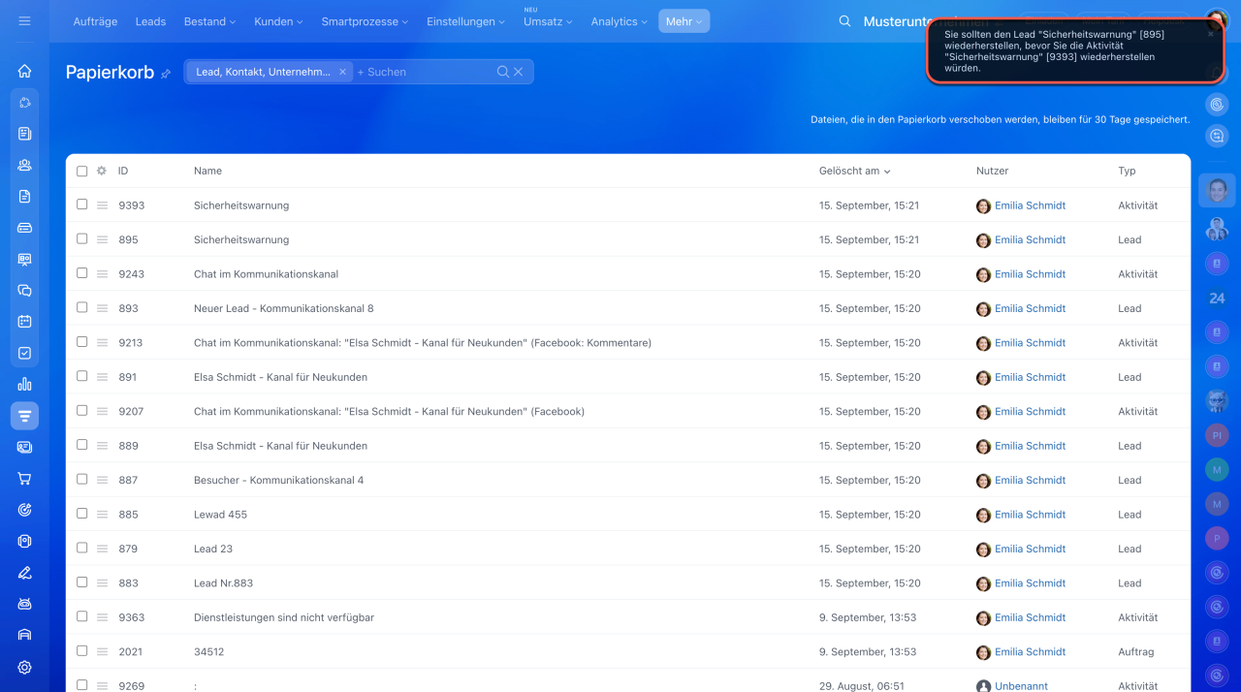Open Emilia Schmidt link in row 883
Screen dimensions: 1241x692
pos(1030,583)
